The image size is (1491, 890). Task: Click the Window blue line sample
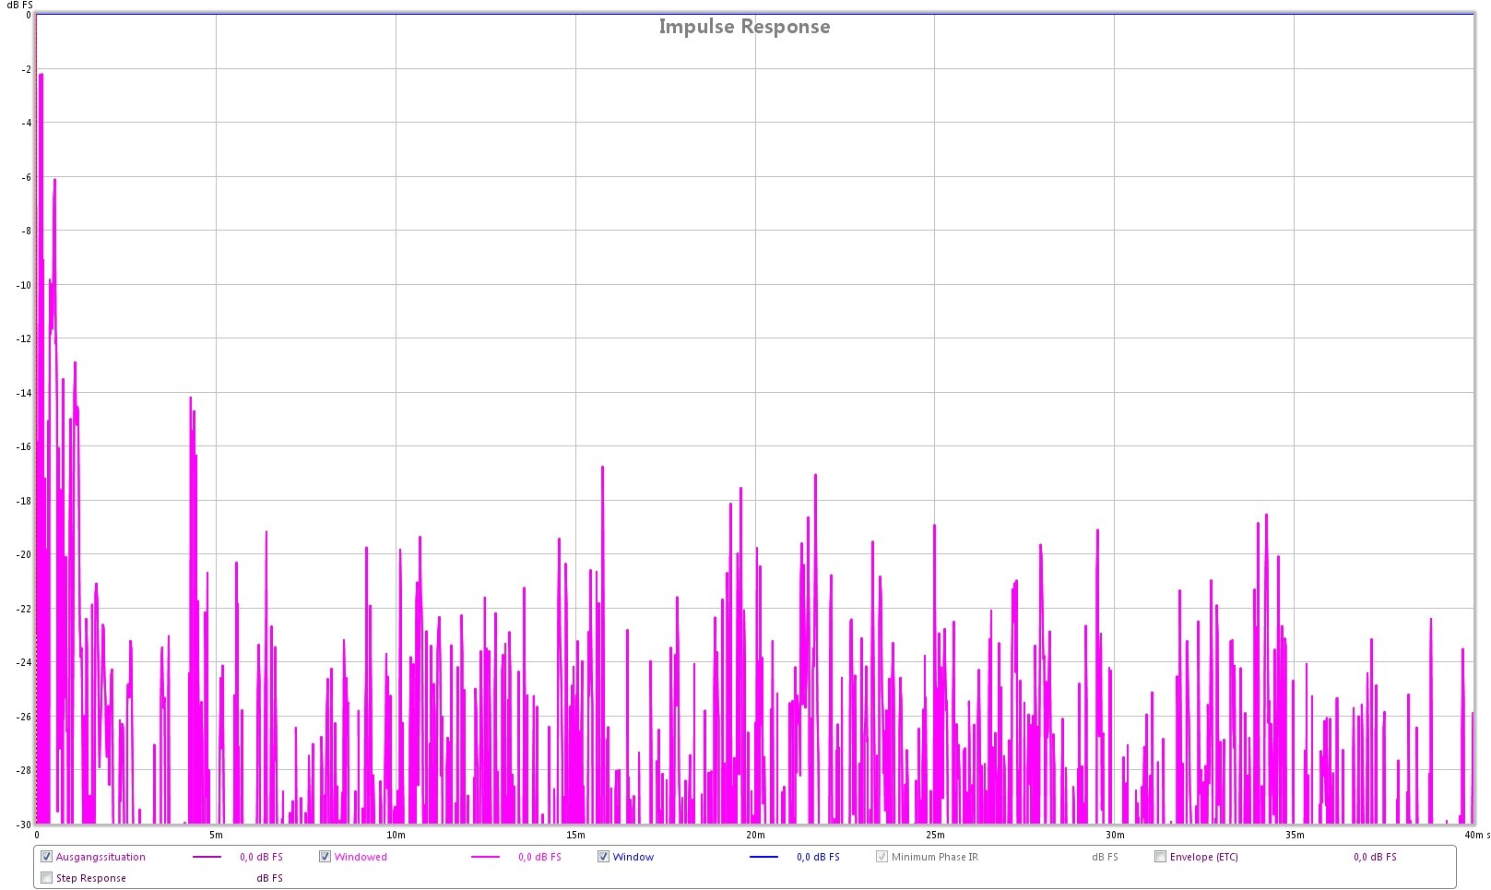764,858
